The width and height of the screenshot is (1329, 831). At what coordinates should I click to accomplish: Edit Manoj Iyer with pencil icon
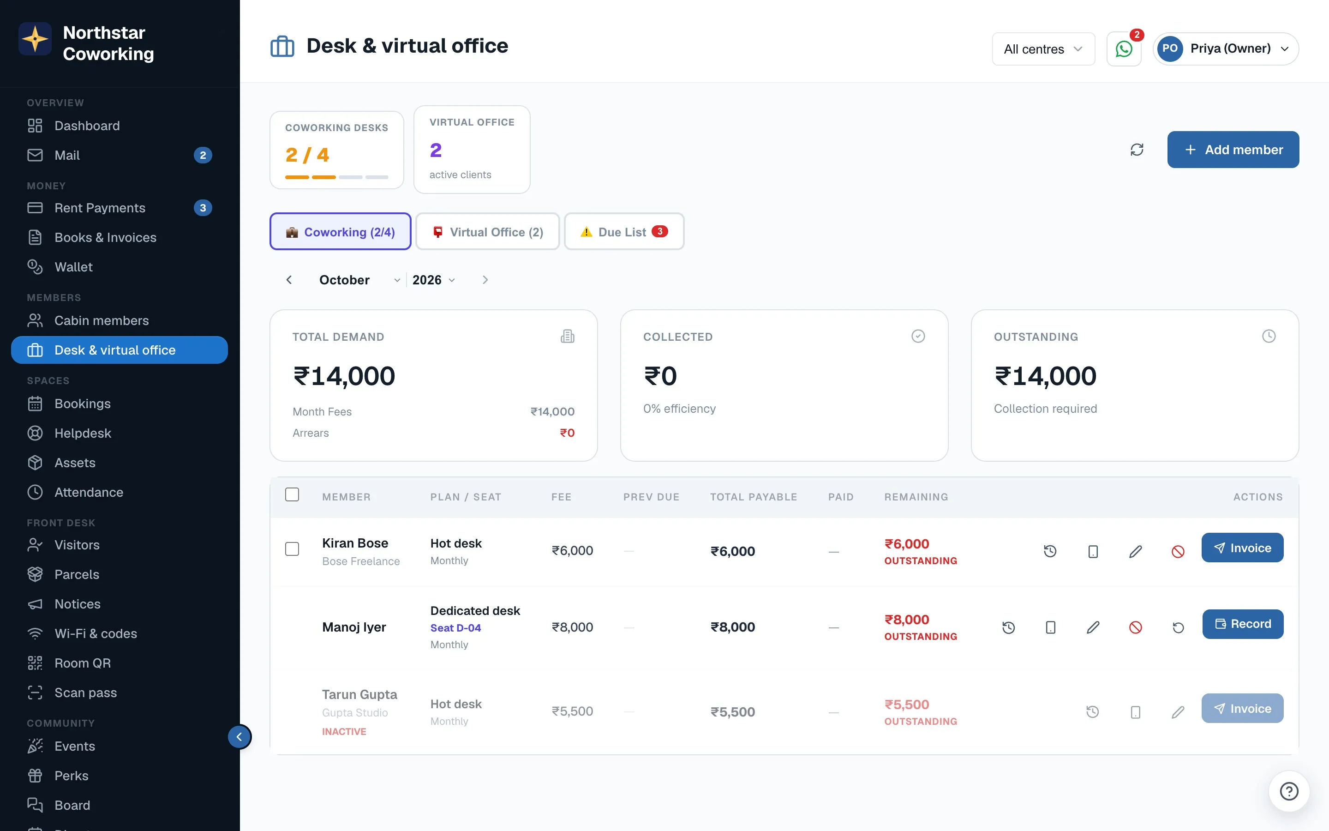tap(1093, 627)
